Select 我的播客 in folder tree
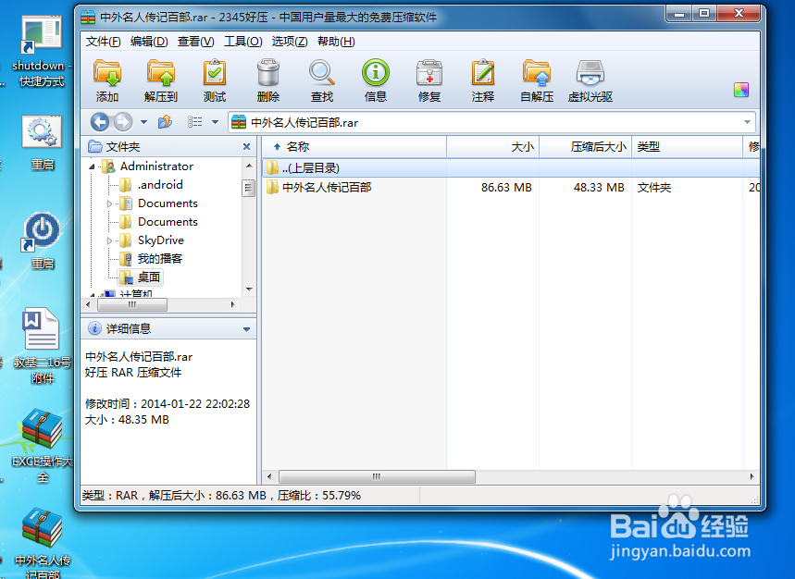Image resolution: width=795 pixels, height=579 pixels. point(160,258)
